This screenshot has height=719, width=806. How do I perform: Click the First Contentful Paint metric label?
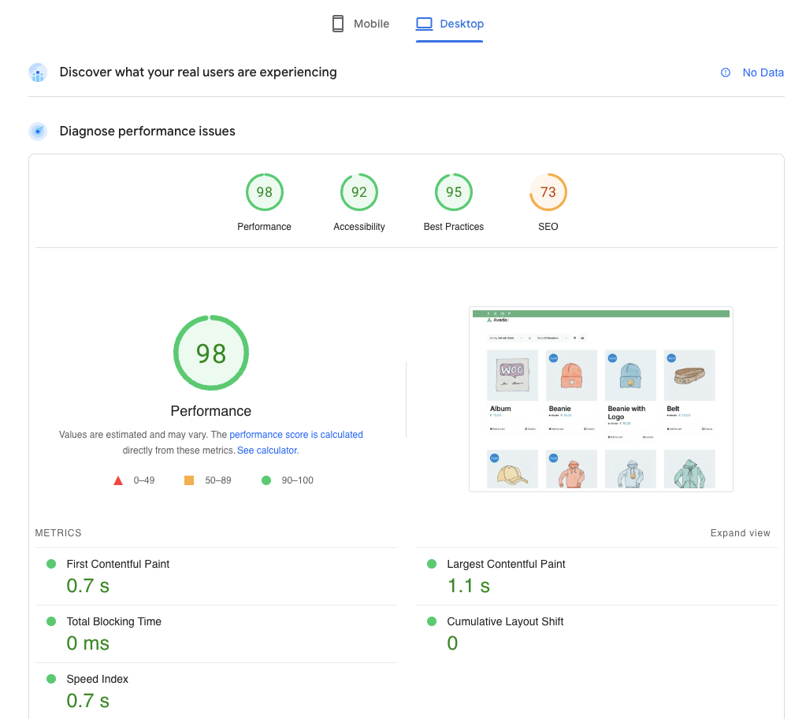click(117, 564)
